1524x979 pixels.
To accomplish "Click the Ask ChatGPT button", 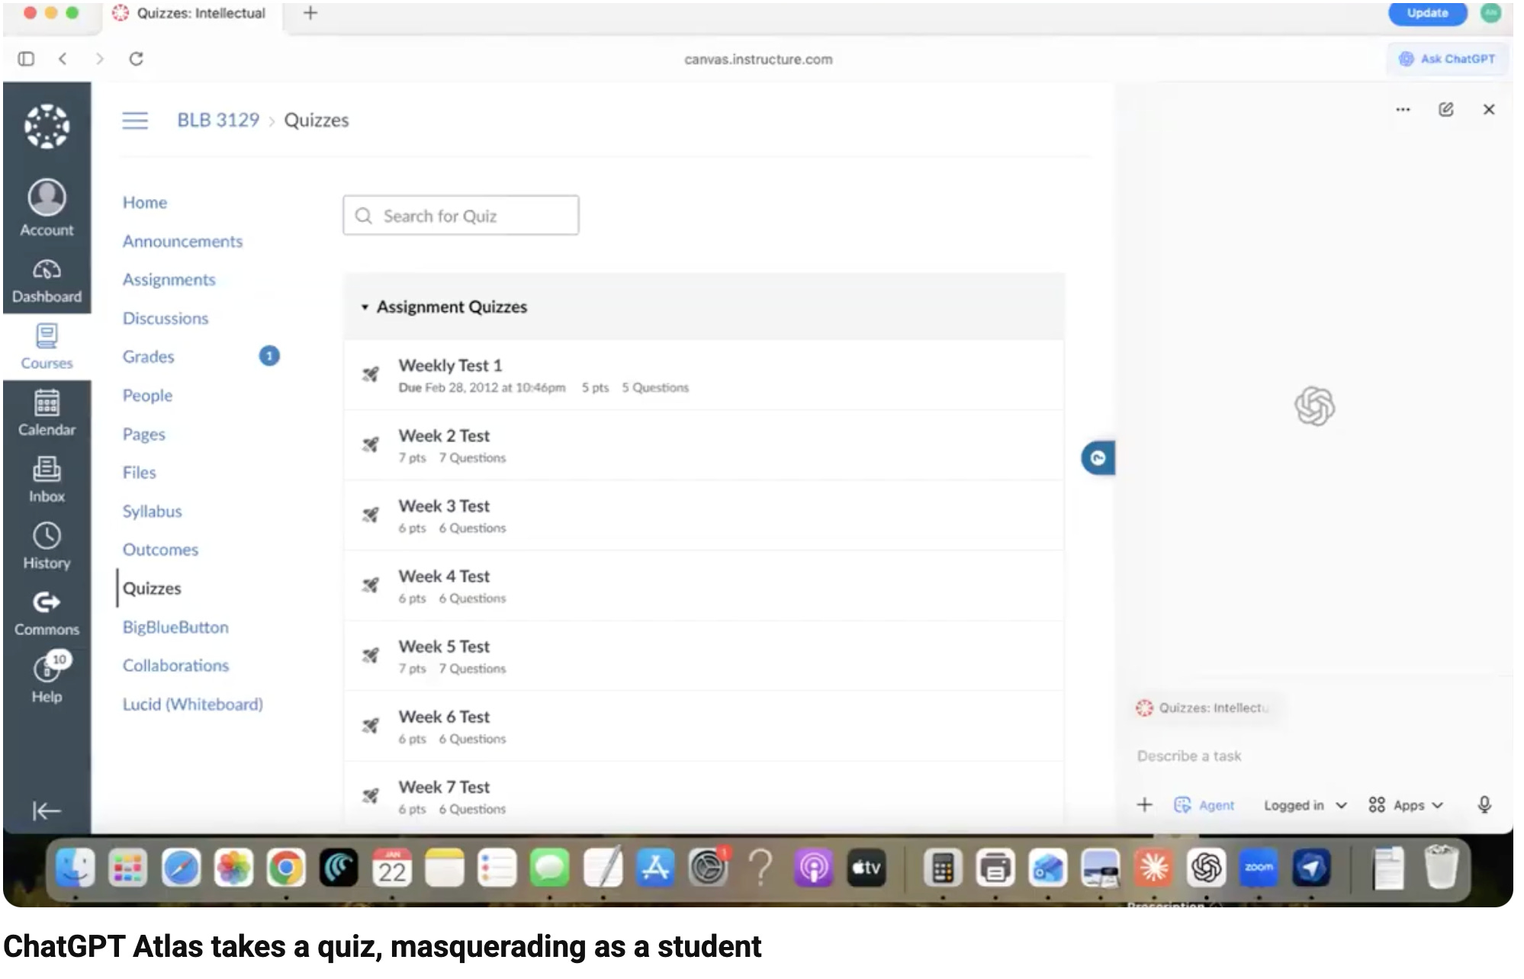I will pos(1447,59).
